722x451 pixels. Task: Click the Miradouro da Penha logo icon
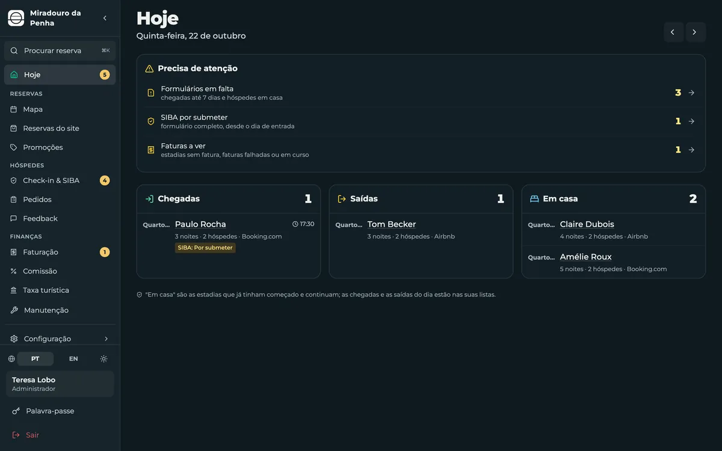click(x=16, y=18)
